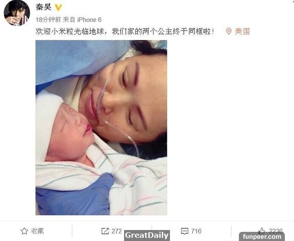Viewport: 294px width, 241px height.
Task: Enlarge the mother and newborn photo
Action: click(101, 127)
